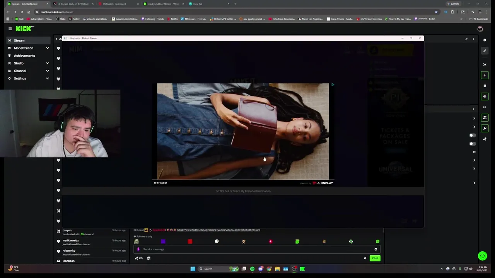Screen dimensions: 495x278
Task: Click the ad video progress bar
Action: 243,180
